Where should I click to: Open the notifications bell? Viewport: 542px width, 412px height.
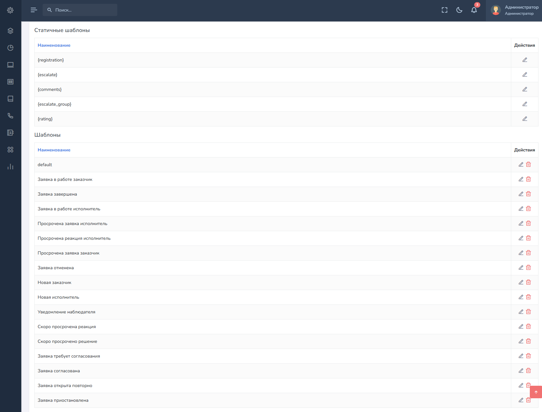click(474, 10)
